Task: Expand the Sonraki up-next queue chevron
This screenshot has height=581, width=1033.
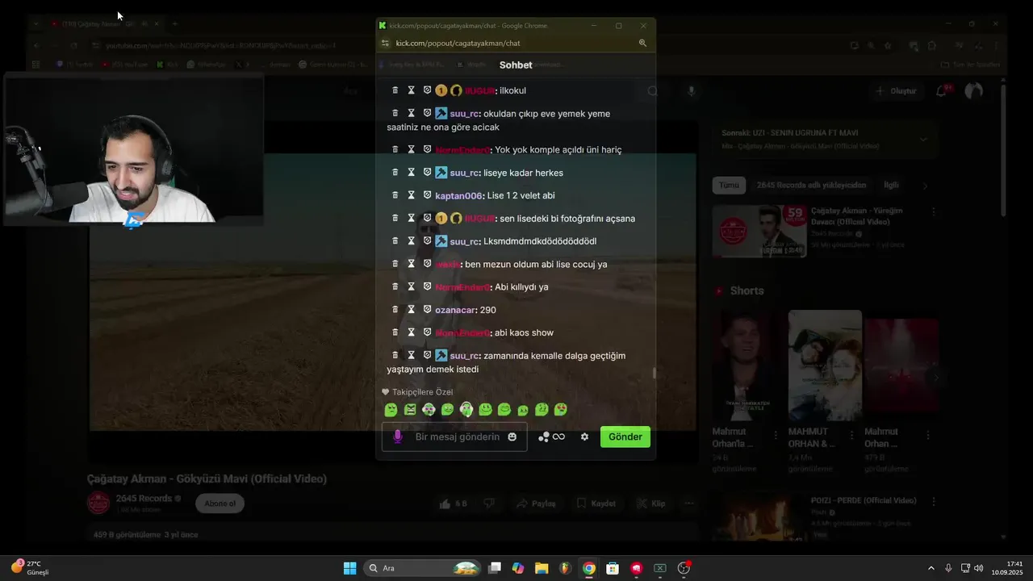Action: tap(923, 139)
